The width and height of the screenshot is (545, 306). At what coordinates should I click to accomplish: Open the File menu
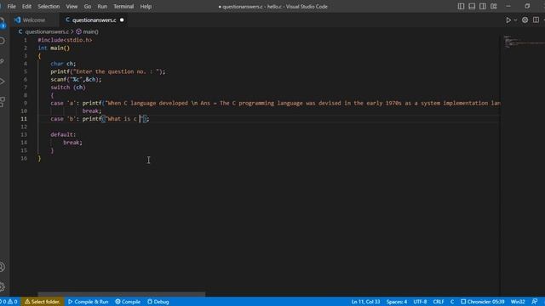[x=11, y=6]
